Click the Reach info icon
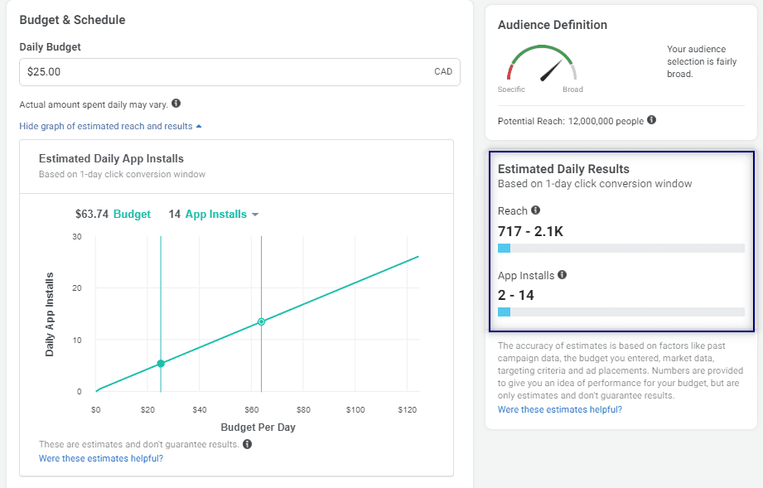This screenshot has width=763, height=488. click(x=536, y=210)
